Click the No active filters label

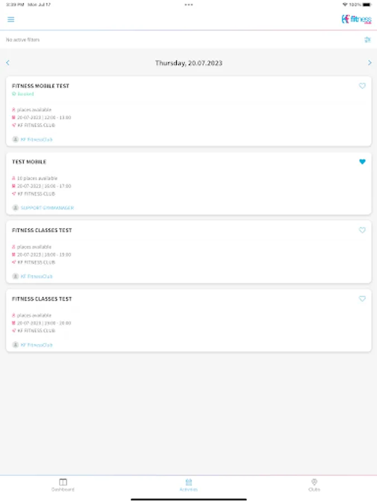pyautogui.click(x=23, y=40)
